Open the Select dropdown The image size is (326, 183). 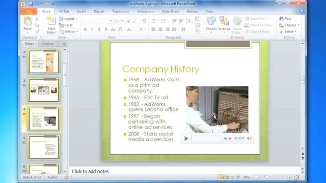click(288, 32)
